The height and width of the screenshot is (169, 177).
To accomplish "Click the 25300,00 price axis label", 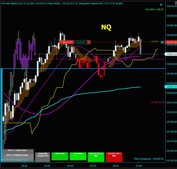I will point(172,16).
